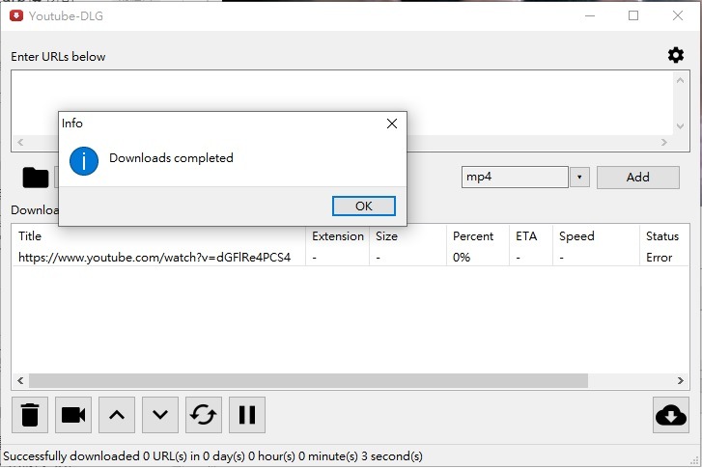This screenshot has height=468, width=702.
Task: Click the status bar success message
Action: (212, 455)
